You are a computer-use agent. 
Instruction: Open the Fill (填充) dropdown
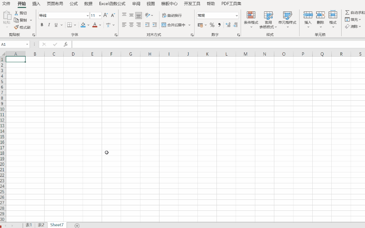(353, 19)
